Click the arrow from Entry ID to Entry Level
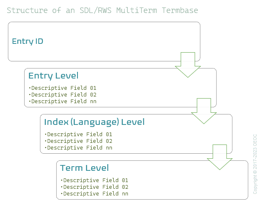The image size is (262, 208). click(188, 64)
